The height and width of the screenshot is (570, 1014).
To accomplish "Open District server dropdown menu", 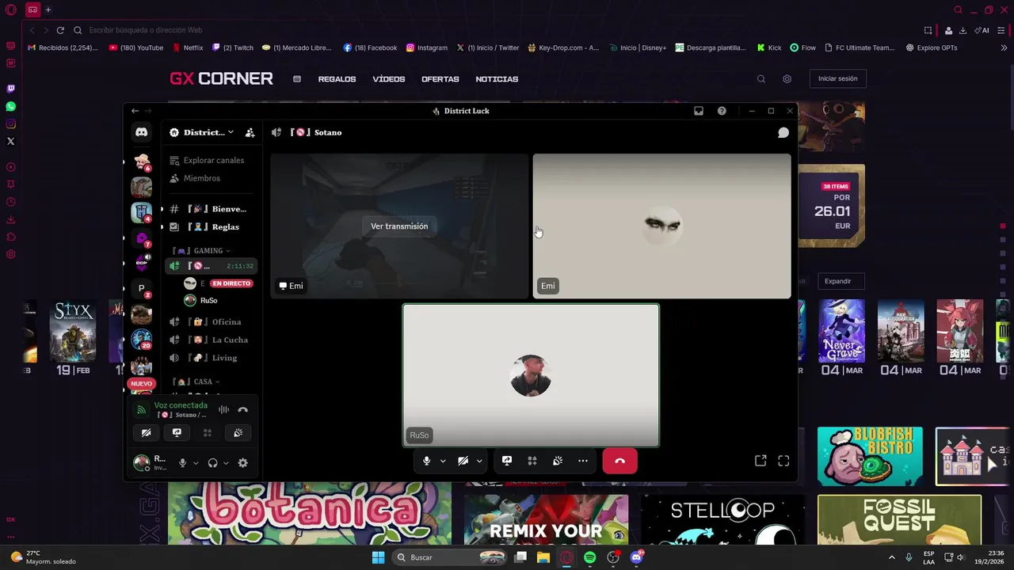I will coord(202,133).
